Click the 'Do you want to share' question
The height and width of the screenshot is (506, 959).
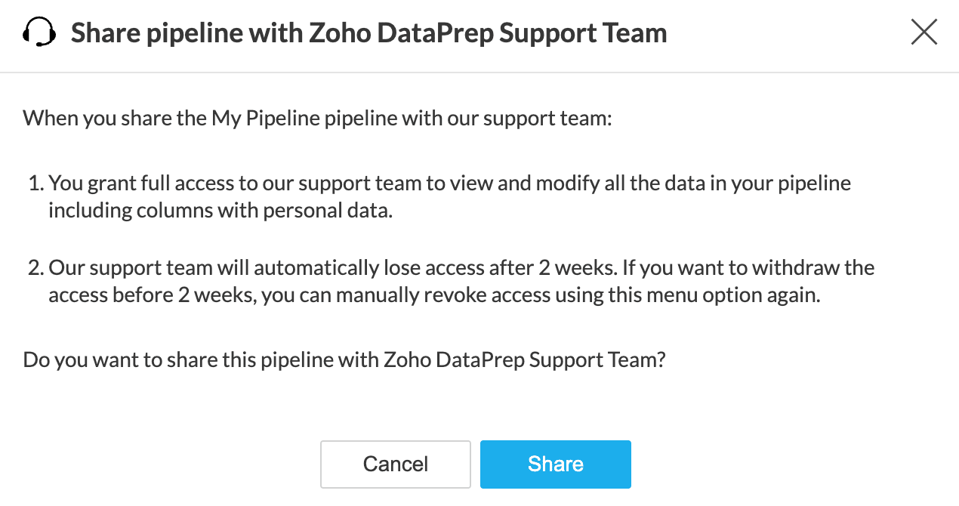344,359
